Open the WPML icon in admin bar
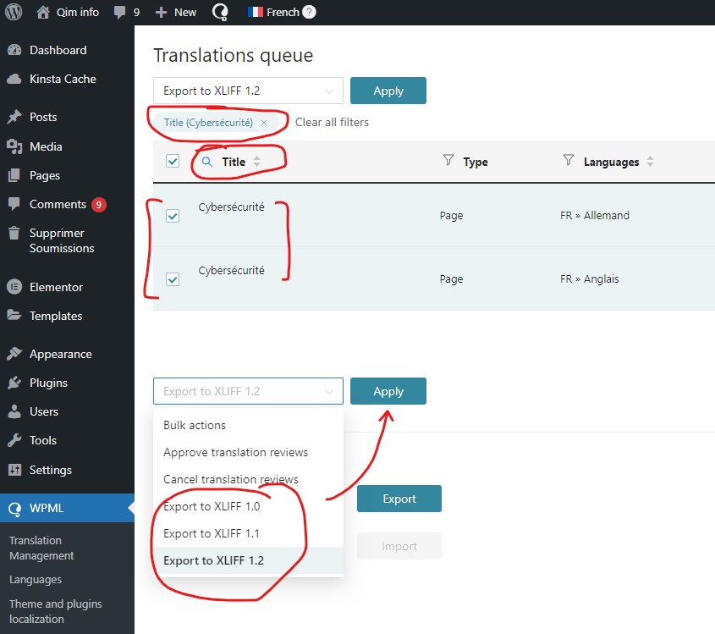 click(x=220, y=12)
